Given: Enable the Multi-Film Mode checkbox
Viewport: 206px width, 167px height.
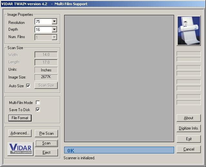Looking at the screenshot, I should [38, 102].
